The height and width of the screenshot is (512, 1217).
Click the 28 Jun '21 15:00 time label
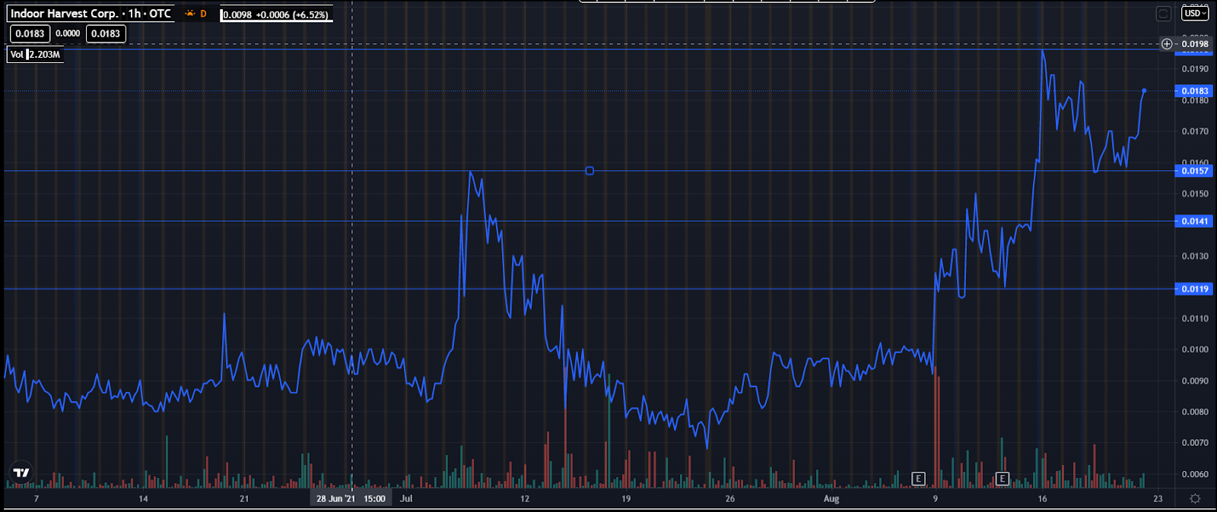click(351, 499)
